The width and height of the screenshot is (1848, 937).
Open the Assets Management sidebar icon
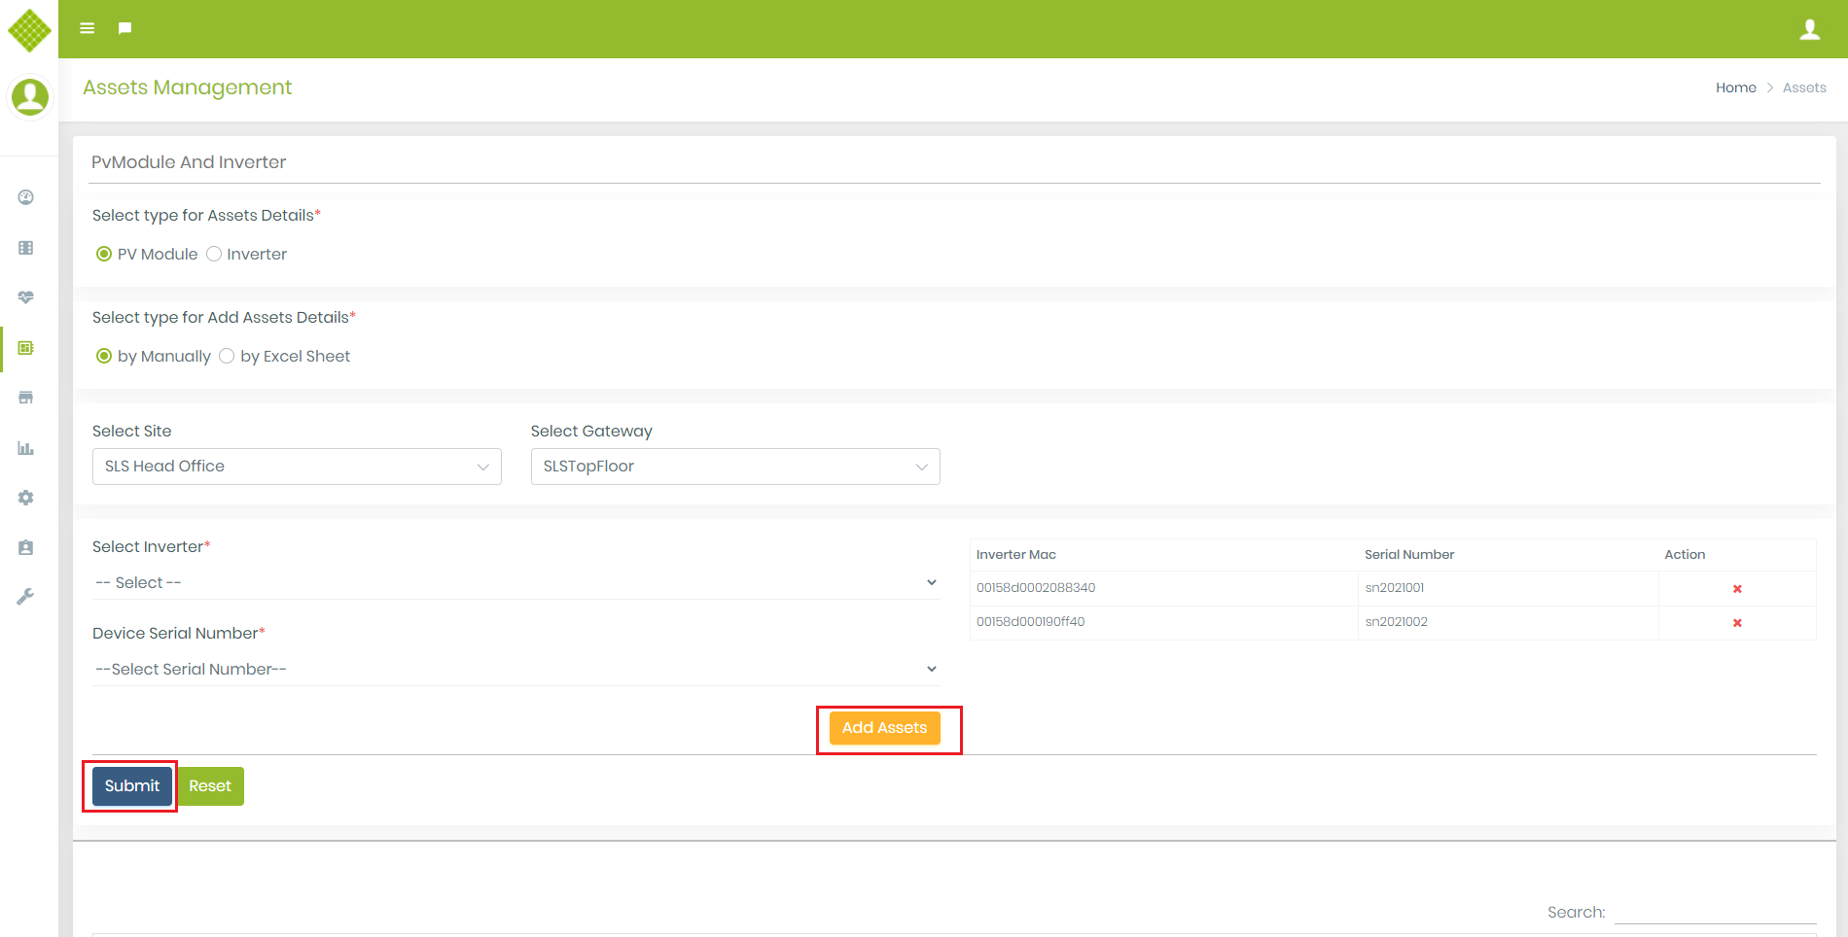(x=25, y=348)
